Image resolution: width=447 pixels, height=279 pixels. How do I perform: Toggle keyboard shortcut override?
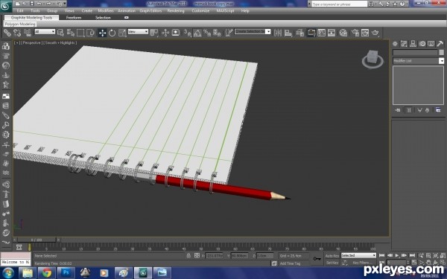pos(176,33)
